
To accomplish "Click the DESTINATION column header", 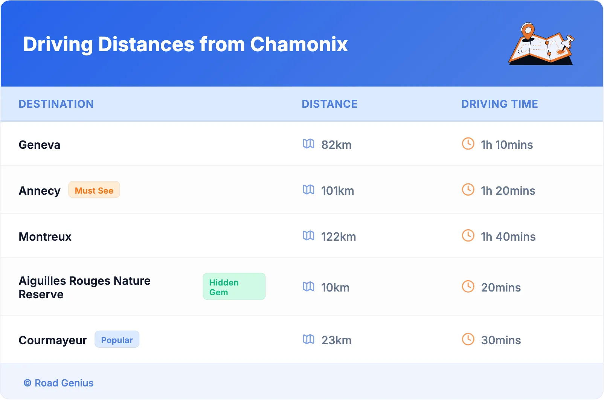I will 56,104.
